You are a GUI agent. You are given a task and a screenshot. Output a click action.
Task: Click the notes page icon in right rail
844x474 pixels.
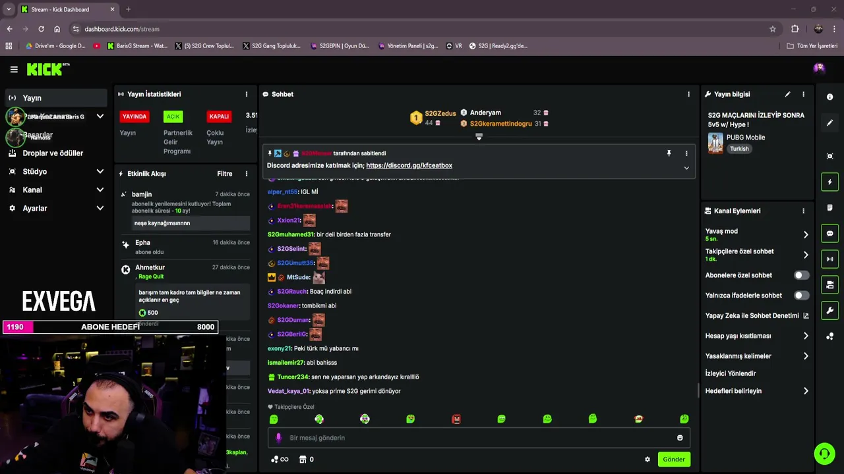pos(829,207)
